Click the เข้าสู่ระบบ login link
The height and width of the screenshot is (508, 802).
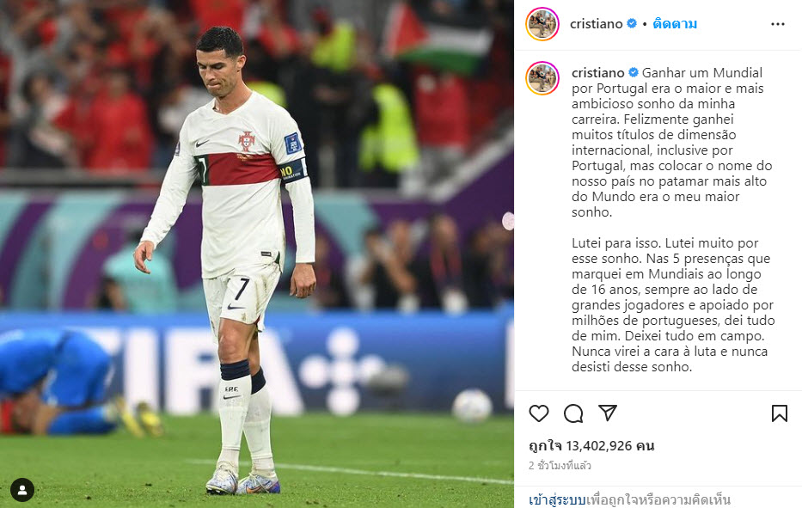tap(557, 499)
